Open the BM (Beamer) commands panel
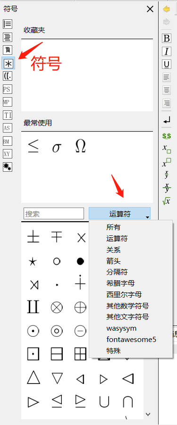Image resolution: width=177 pixels, height=425 pixels. [8, 141]
